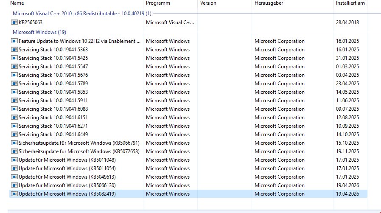Viewport: 381px width, 213px height.
Task: Click the install date 03.04.2025
Action: 347,75
